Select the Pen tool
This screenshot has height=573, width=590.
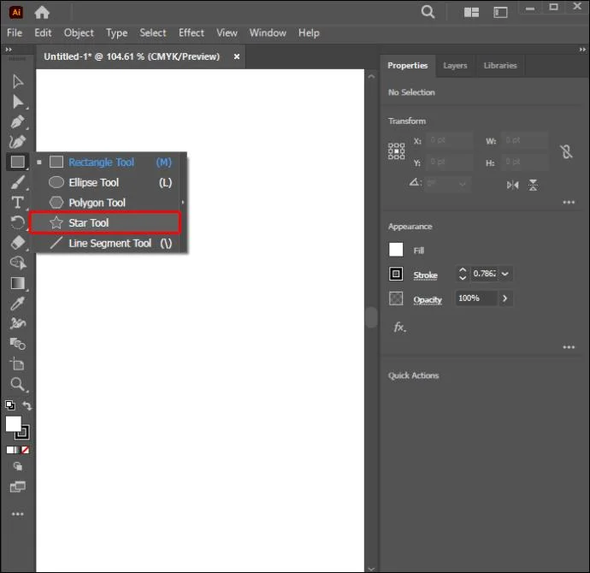click(17, 122)
